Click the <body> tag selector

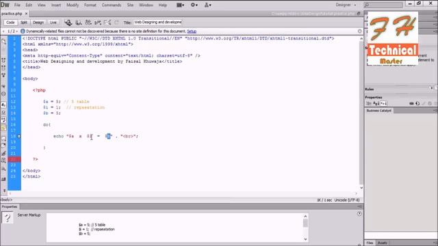(x=6, y=200)
